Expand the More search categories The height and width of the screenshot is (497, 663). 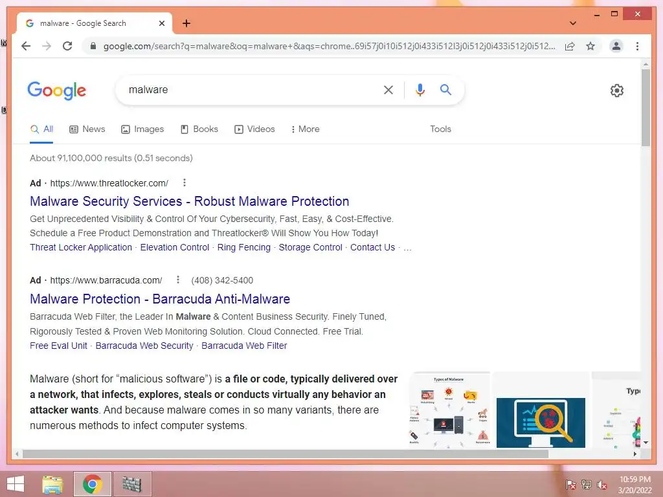[306, 129]
